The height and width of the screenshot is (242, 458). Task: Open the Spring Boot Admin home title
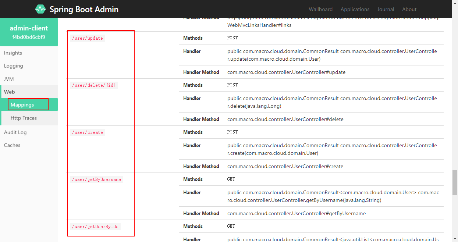84,9
